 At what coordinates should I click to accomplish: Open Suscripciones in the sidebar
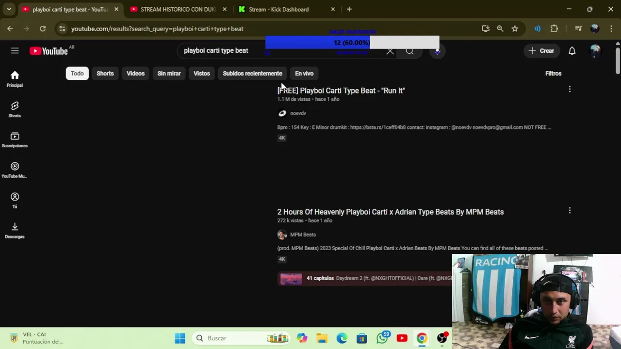(15, 140)
